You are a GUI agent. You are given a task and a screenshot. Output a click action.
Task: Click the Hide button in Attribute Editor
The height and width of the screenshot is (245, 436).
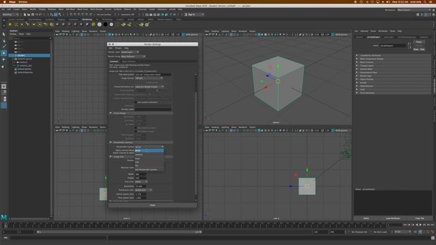pyautogui.click(x=422, y=50)
